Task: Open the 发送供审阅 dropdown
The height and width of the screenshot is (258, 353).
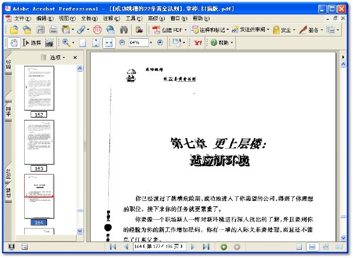Action: 251,29
